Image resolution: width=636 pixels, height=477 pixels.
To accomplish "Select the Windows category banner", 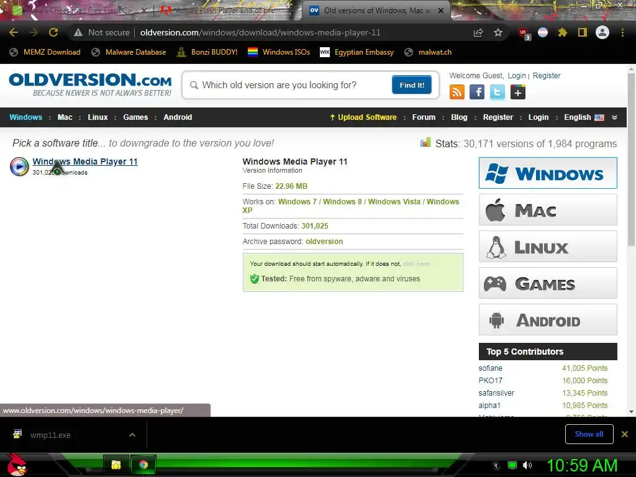I will [548, 173].
